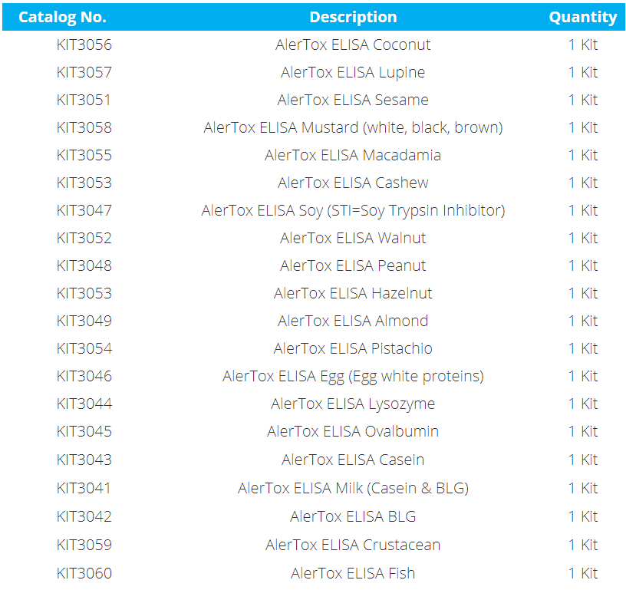
Task: Click the AlerTox ELISA Egg description
Action: (353, 376)
